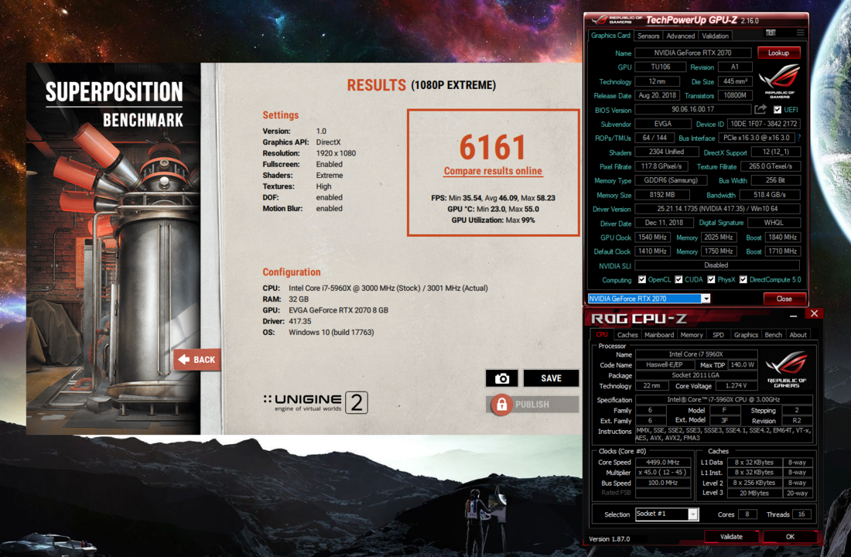The height and width of the screenshot is (557, 851).
Task: Open the Caches tab
Action: click(x=627, y=335)
